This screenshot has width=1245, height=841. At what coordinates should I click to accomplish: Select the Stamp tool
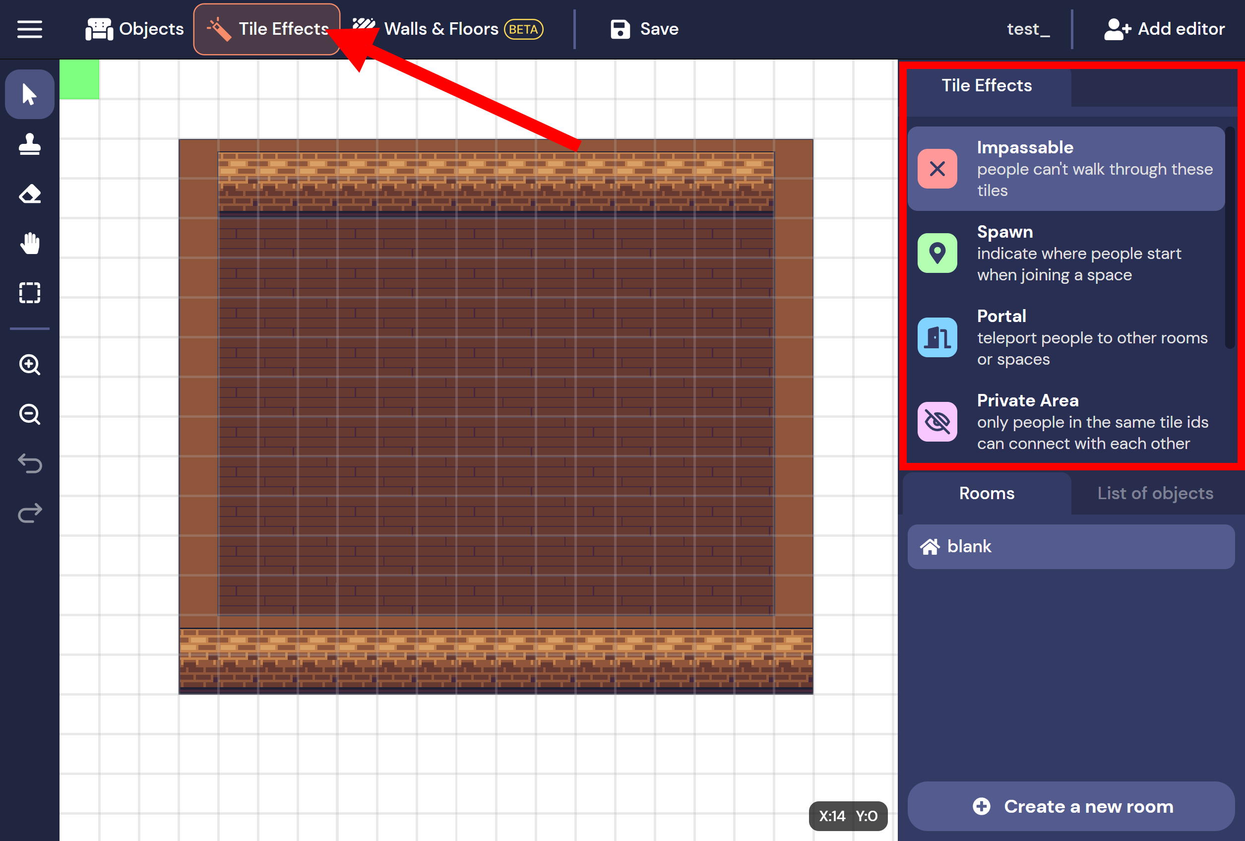click(29, 144)
